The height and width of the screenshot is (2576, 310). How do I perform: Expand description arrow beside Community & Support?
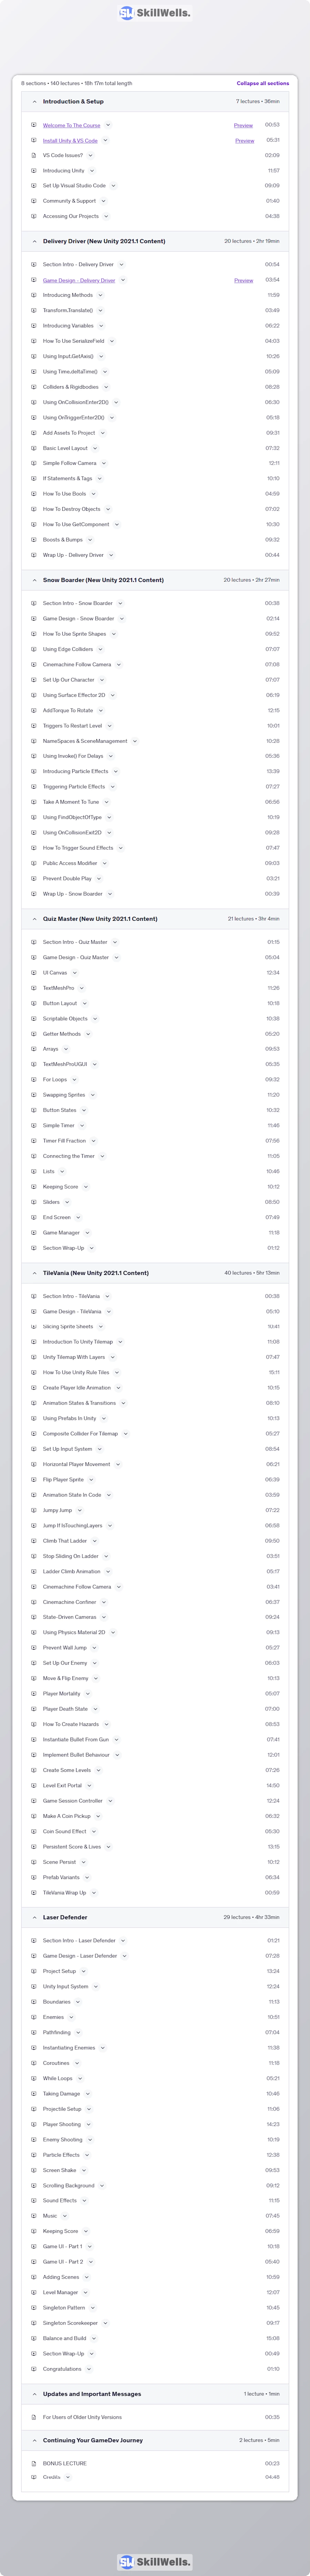click(x=103, y=201)
